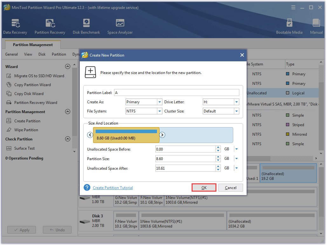The image size is (327, 245).
Task: Click the Disk 3 drive icon
Action: pyautogui.click(x=85, y=222)
